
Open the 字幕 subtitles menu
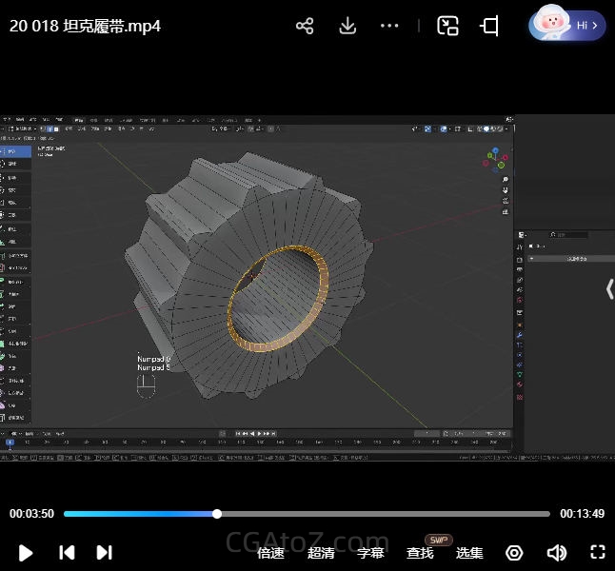tap(370, 553)
